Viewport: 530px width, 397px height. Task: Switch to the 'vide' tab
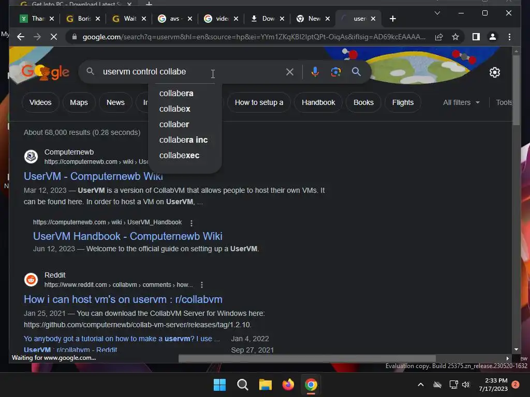[217, 19]
